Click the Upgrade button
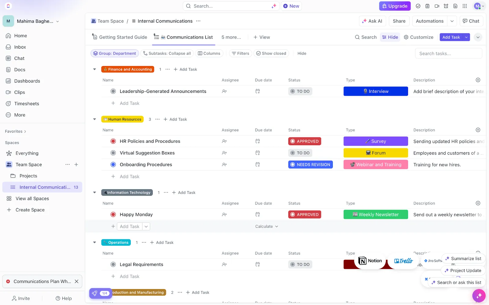This screenshot has width=489, height=305. point(395,6)
